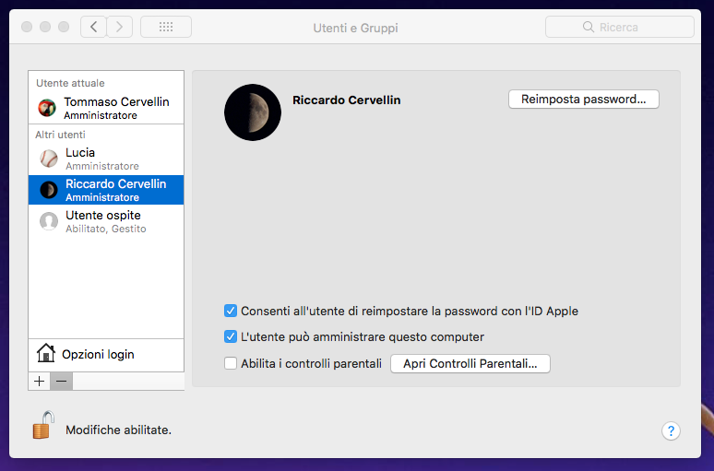The width and height of the screenshot is (714, 471).
Task: Close the Utenti e Gruppi window
Action: pyautogui.click(x=27, y=27)
